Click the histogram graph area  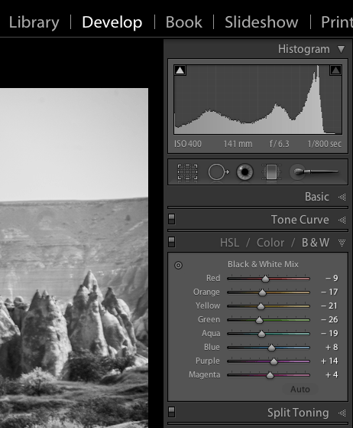point(257,100)
